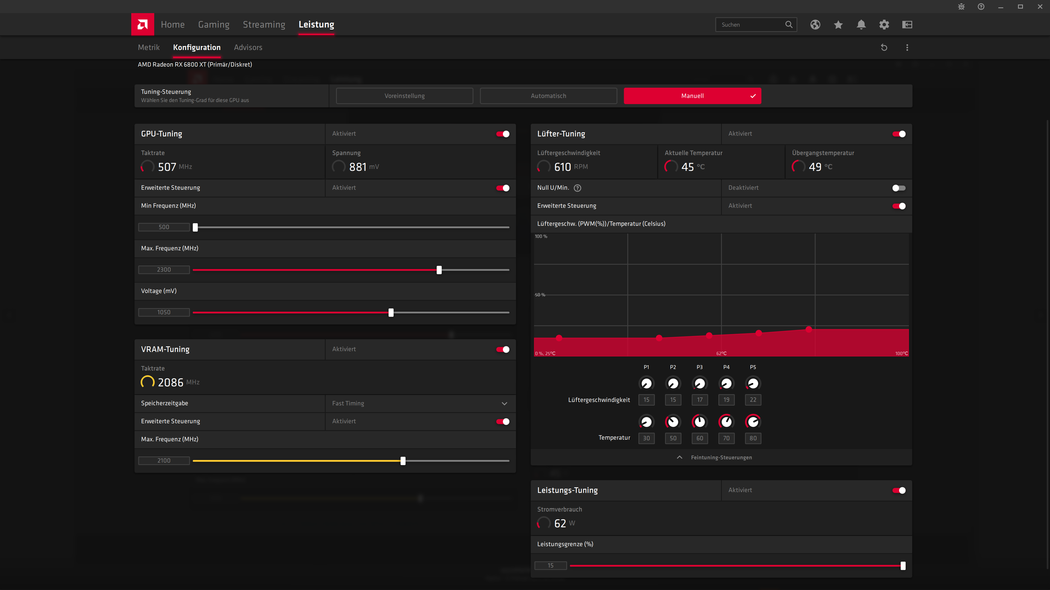The width and height of the screenshot is (1050, 590).
Task: Open the web browser globe icon
Action: pos(815,24)
